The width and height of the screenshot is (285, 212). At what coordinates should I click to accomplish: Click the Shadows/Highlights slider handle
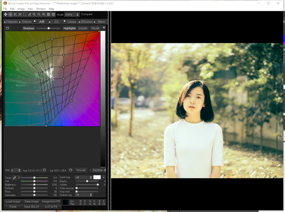(48, 28)
